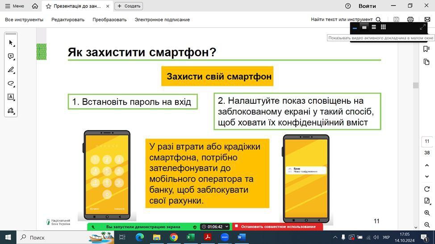Viewport: 435px width, 244px height.
Task: Expand the screen share timer dropdown
Action: (227, 227)
